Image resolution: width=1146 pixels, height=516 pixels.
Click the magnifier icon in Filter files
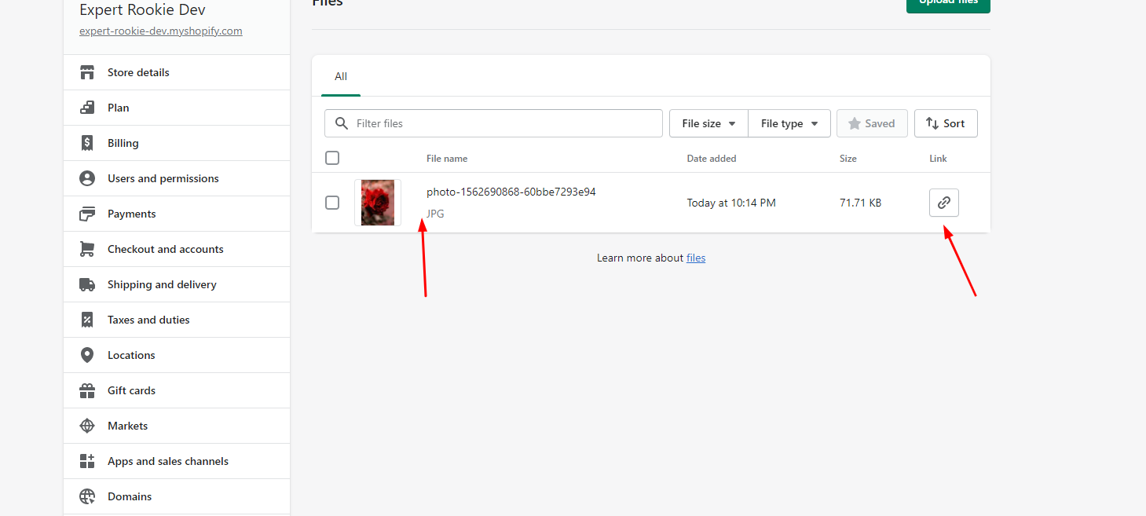(x=341, y=123)
